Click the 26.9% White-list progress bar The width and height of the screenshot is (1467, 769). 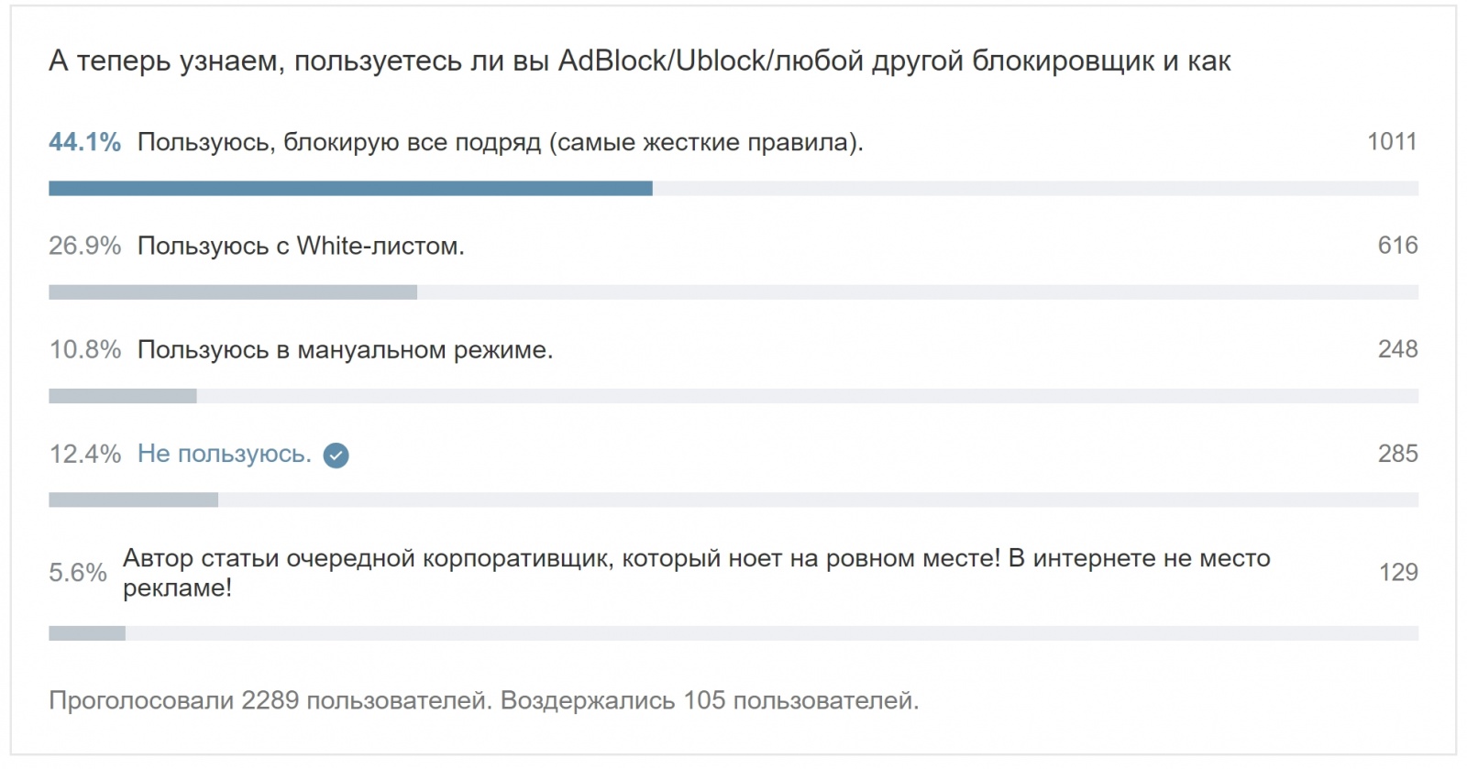(233, 292)
